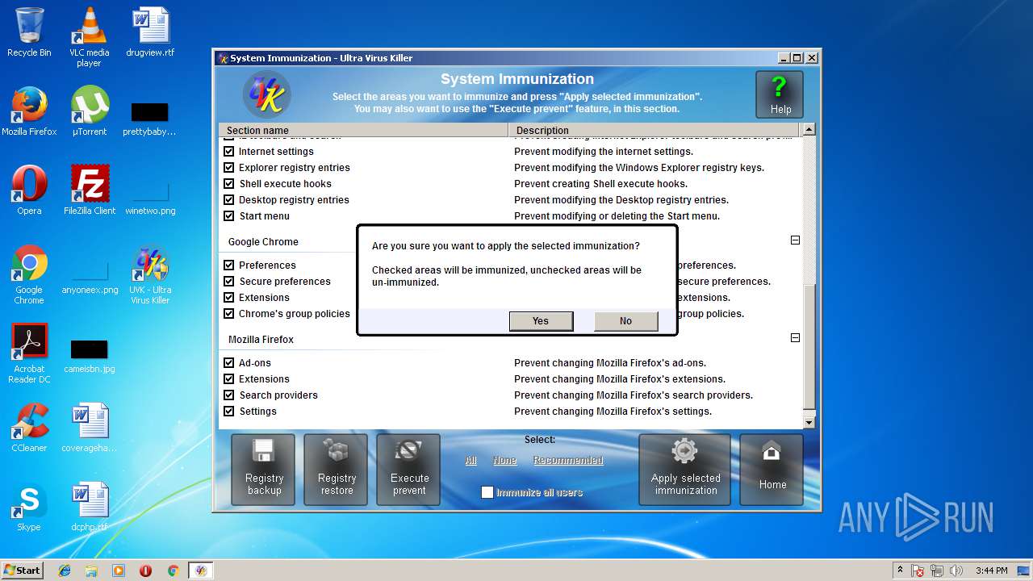The width and height of the screenshot is (1033, 581).
Task: Click the list vertical scrollbar thumb
Action: pos(809,347)
